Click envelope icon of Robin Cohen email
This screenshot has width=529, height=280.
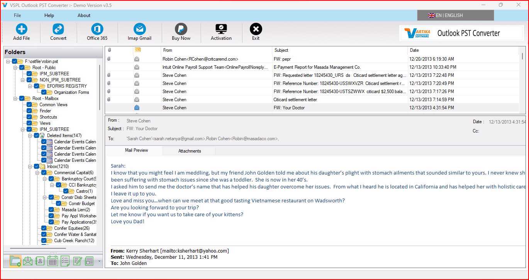pyautogui.click(x=137, y=59)
